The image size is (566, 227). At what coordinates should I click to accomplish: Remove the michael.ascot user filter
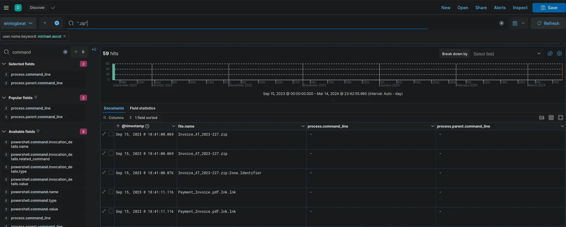tap(64, 36)
